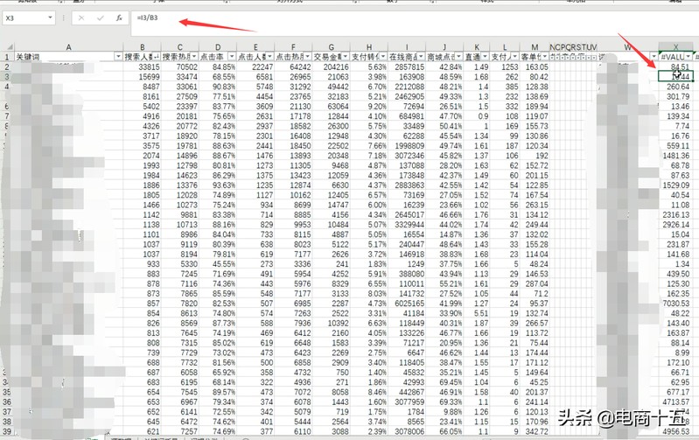Open the 商城点 column J filter dropdown
This screenshot has width=699, height=440.
click(x=458, y=57)
